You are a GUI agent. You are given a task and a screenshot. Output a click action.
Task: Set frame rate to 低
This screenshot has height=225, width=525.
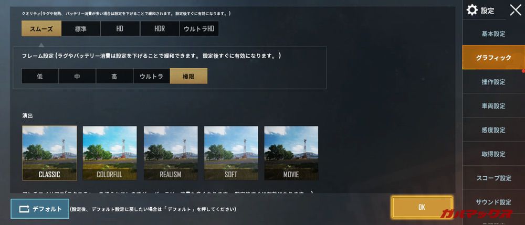(40, 76)
